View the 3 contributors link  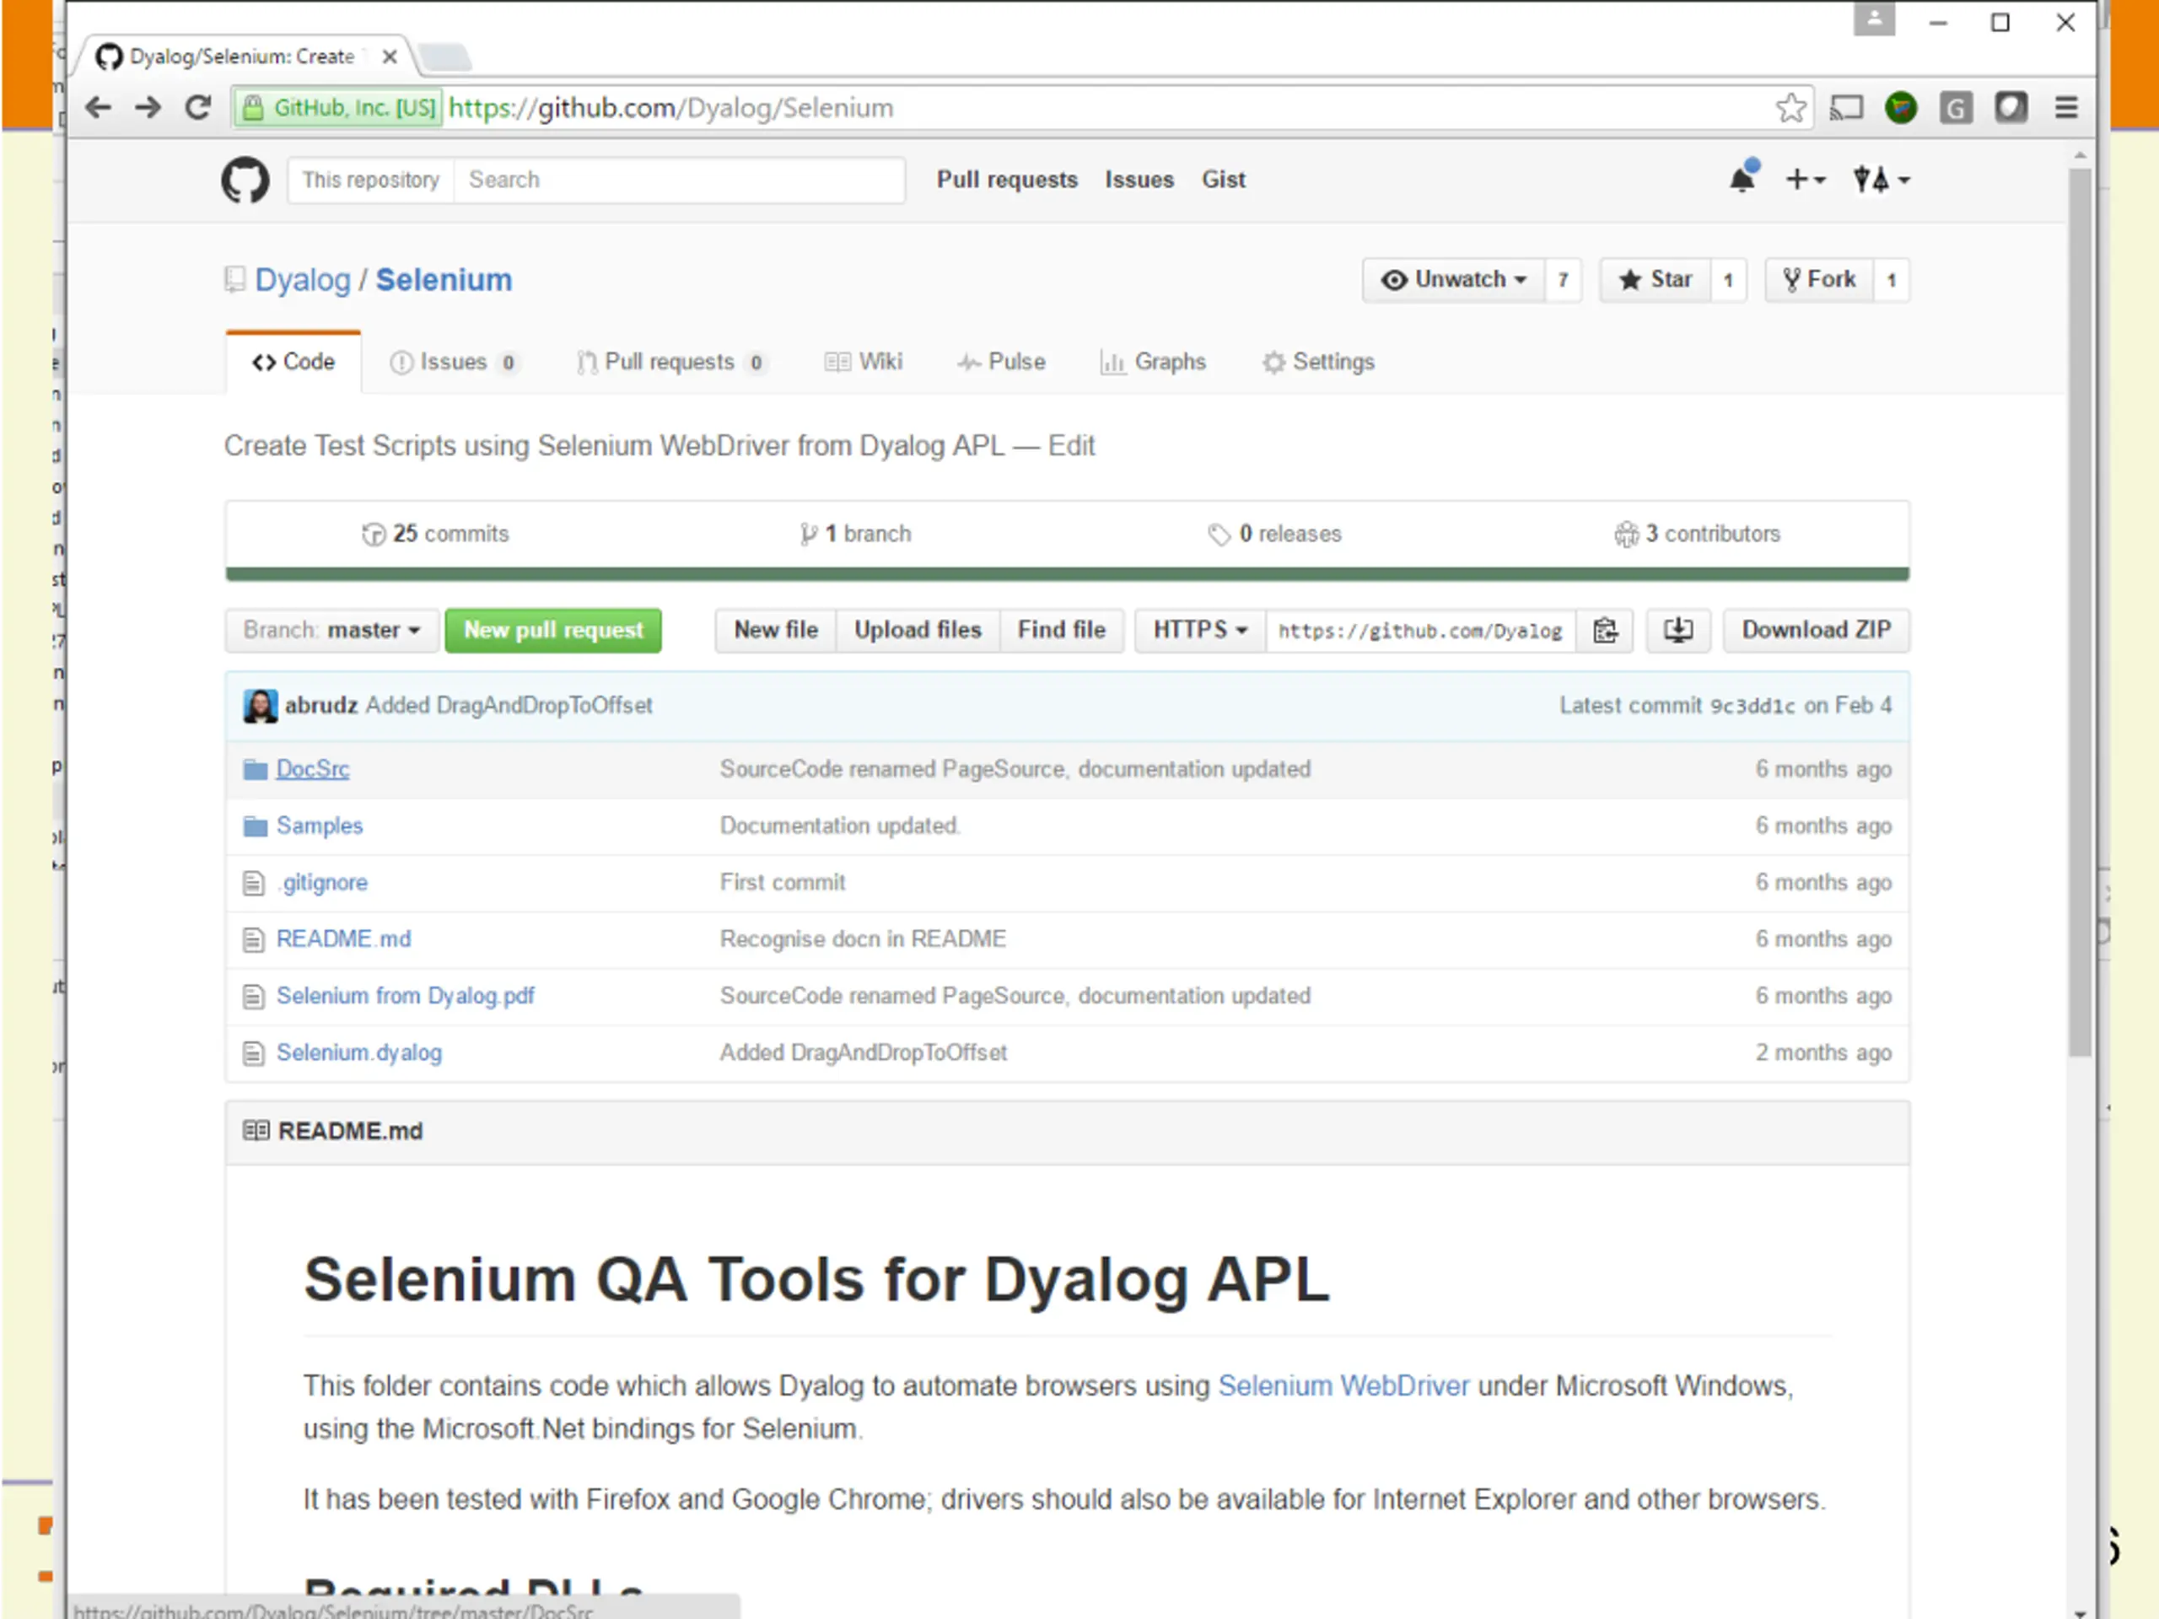click(x=1698, y=535)
